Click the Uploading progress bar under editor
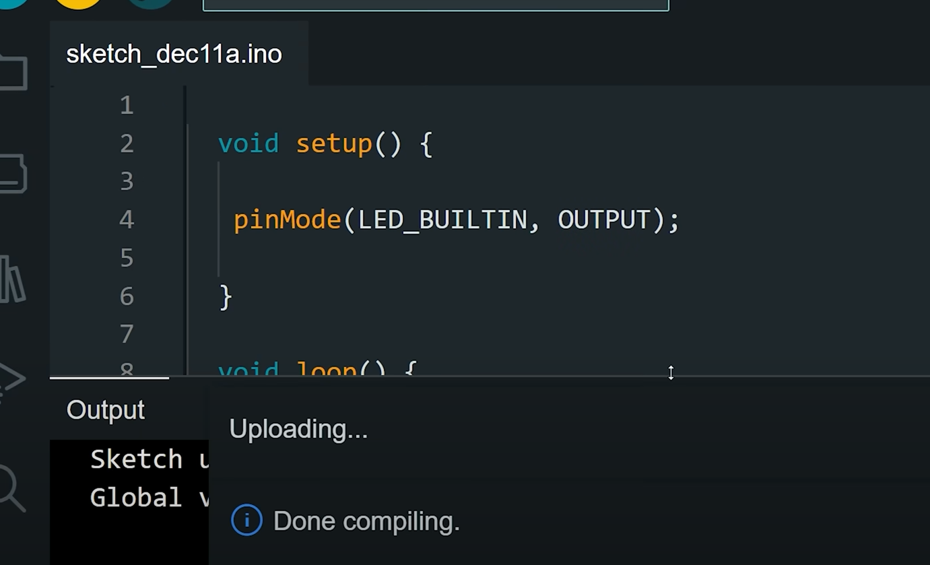This screenshot has height=565, width=930. (109, 378)
